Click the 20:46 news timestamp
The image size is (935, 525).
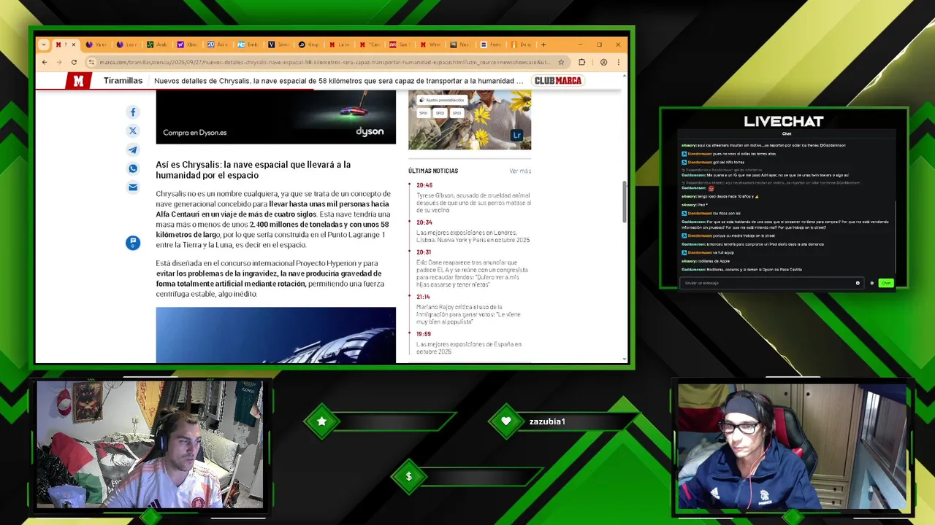click(424, 185)
